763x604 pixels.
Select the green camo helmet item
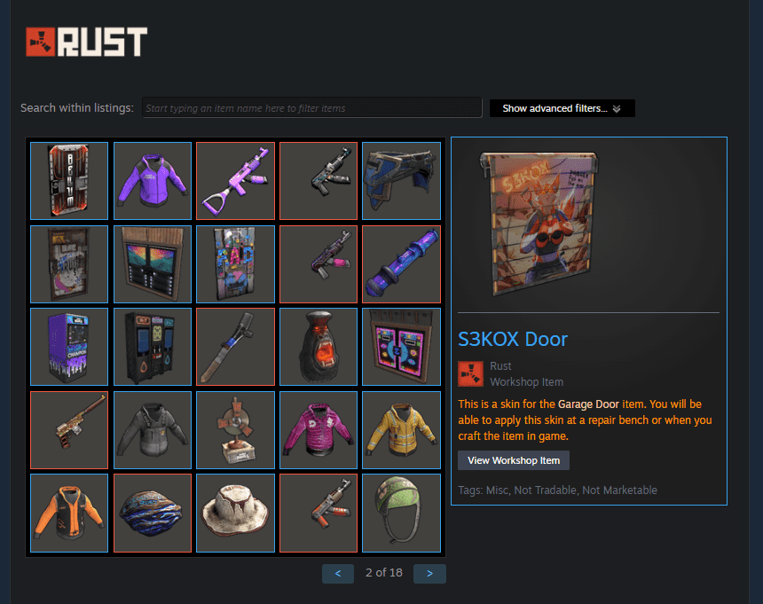tap(401, 513)
